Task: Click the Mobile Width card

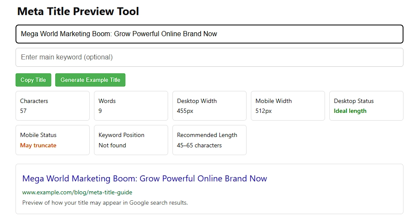Action: pos(288,106)
